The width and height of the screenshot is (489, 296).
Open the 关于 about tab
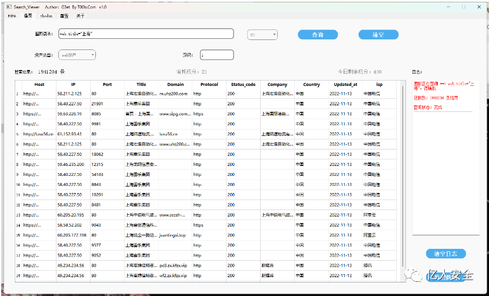(x=81, y=16)
